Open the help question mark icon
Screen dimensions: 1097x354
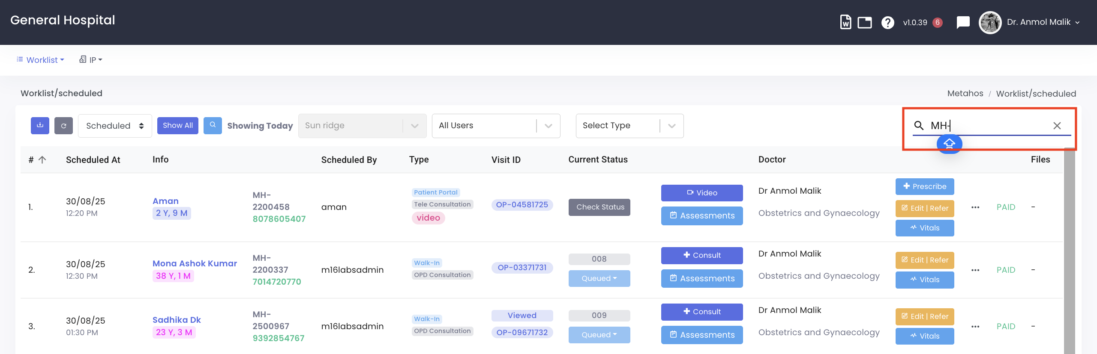[887, 22]
